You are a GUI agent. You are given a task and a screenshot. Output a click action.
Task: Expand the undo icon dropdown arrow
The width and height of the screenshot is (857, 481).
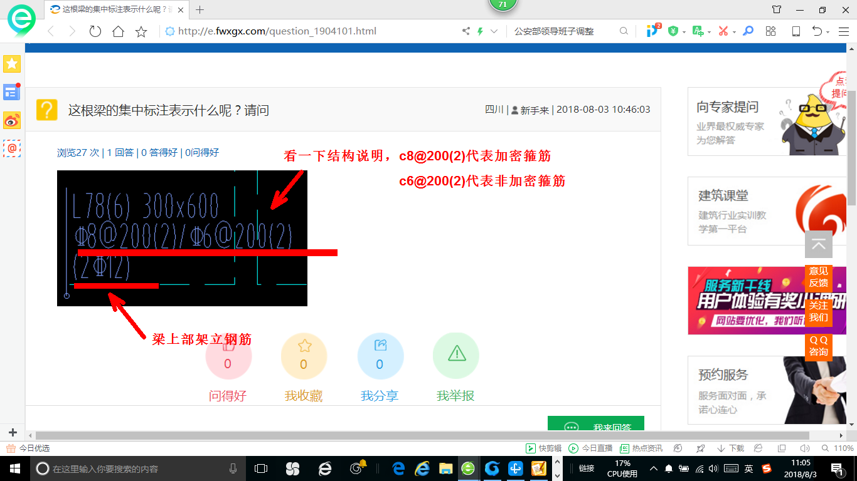(x=828, y=32)
